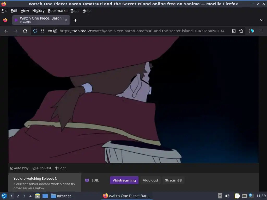Expand the list all tabs chevron
Image resolution: width=267 pixels, height=200 pixels.
pyautogui.click(x=262, y=20)
